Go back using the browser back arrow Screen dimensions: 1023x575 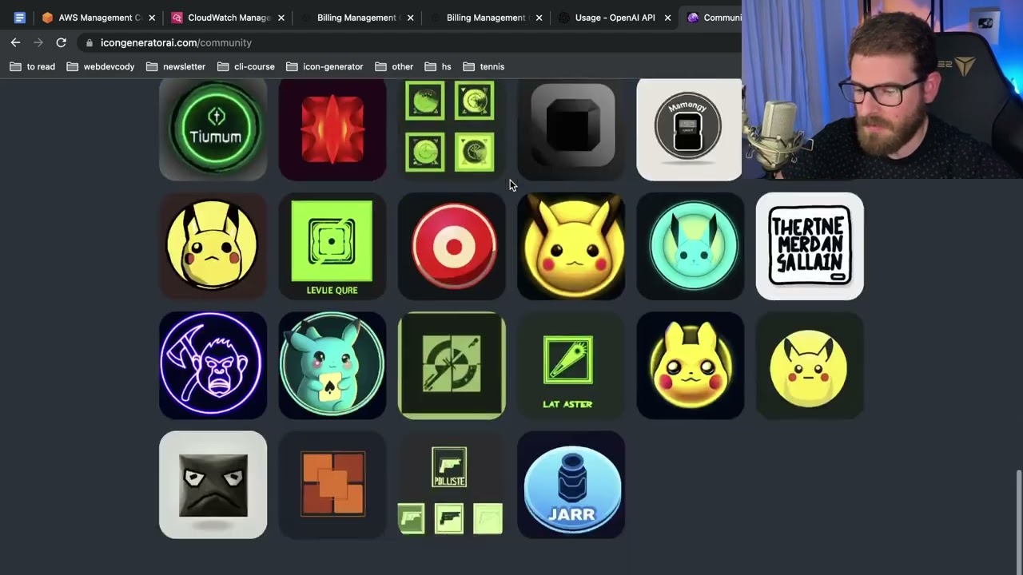15,42
